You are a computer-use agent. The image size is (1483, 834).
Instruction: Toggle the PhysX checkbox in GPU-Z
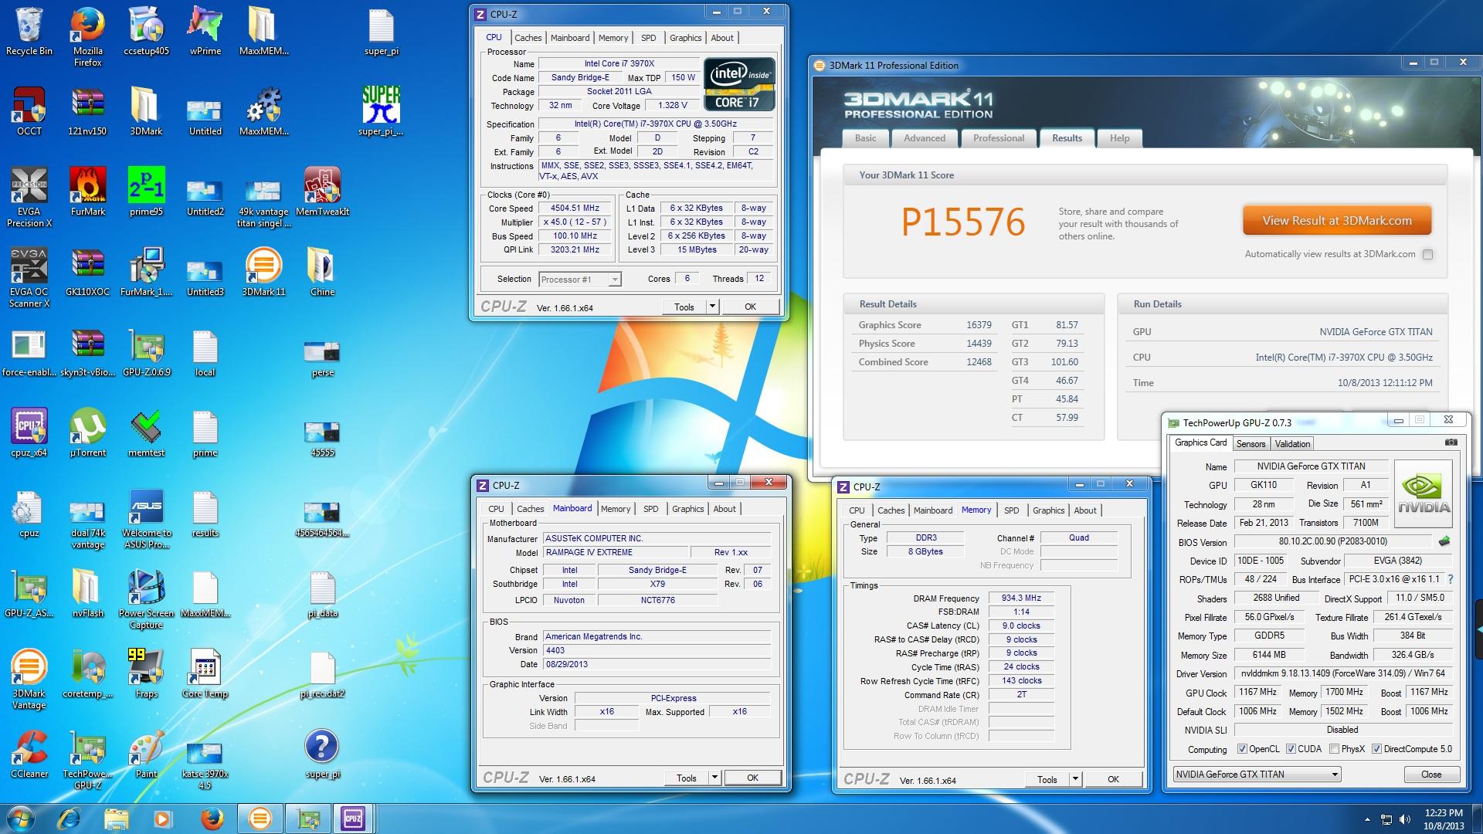(1335, 749)
